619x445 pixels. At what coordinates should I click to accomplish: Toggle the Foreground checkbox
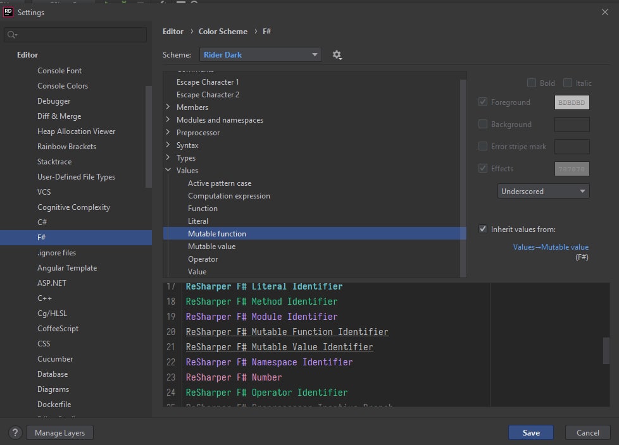[483, 102]
